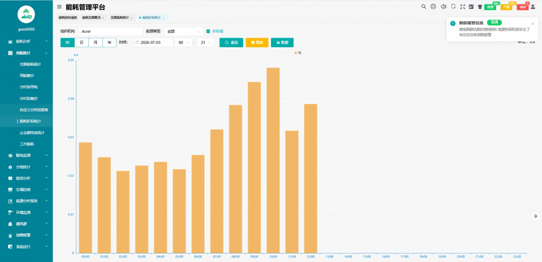
Task: Open 自定义分时段报表 in the sidebar
Action: coord(34,110)
